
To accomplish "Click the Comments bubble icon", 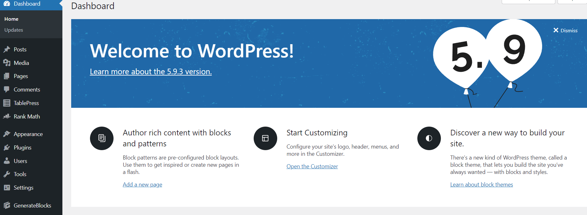I will click(7, 90).
